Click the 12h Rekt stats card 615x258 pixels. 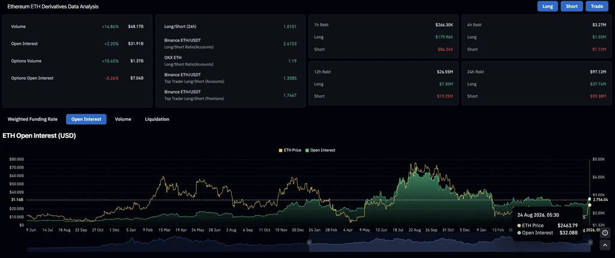coord(384,83)
